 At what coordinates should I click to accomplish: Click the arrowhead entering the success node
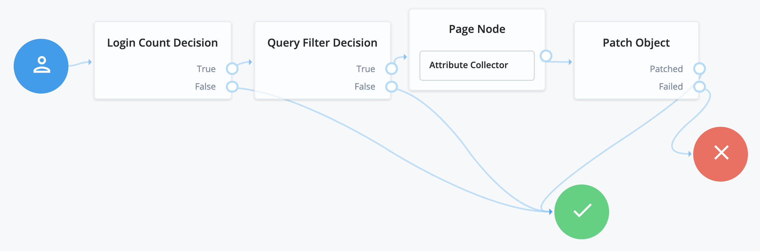[x=550, y=212]
